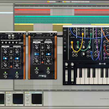109x109 pixels.
Task: Click the pitch wheel on the modular keyboard
Action: [x=66, y=75]
